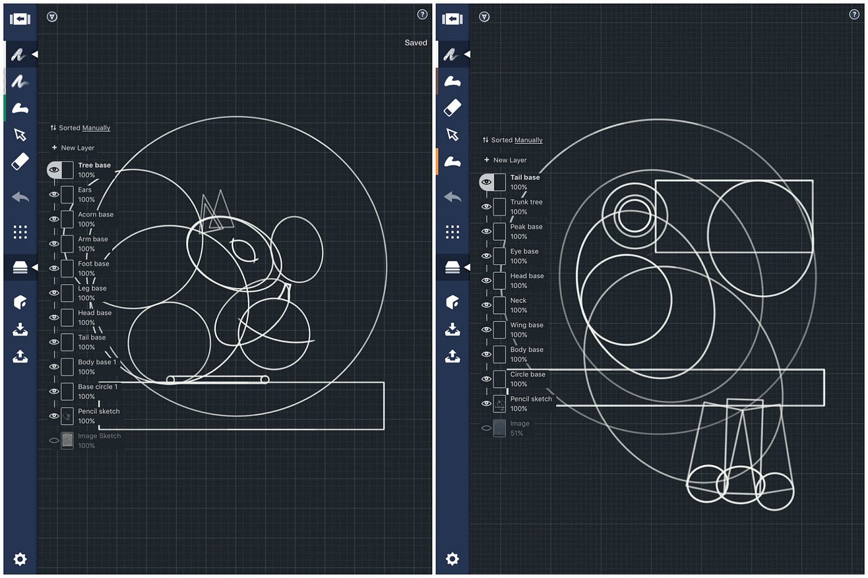
Task: Click the Saved status text
Action: pyautogui.click(x=415, y=43)
